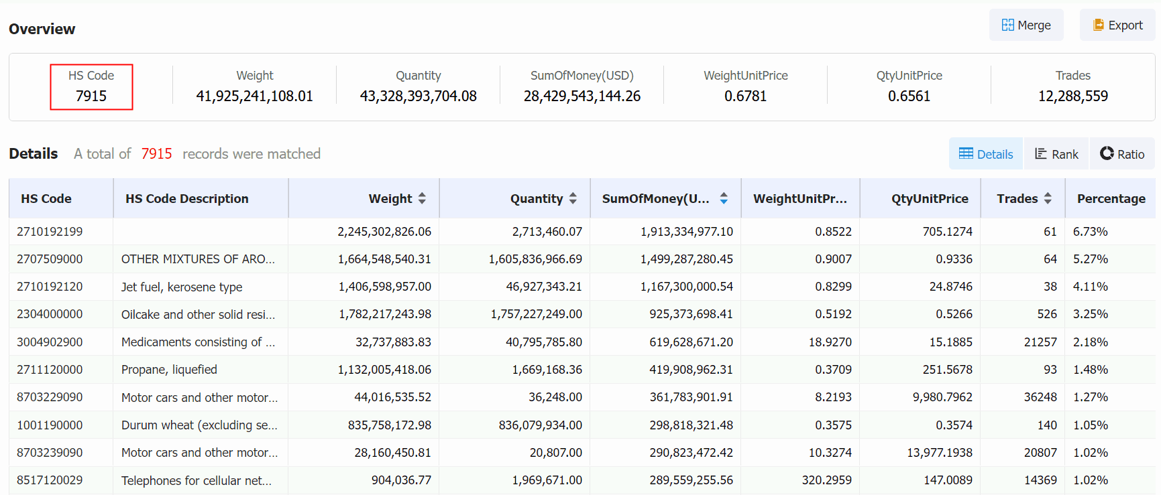The height and width of the screenshot is (495, 1161).
Task: Click the overview HS Code value 7915
Action: click(x=91, y=96)
